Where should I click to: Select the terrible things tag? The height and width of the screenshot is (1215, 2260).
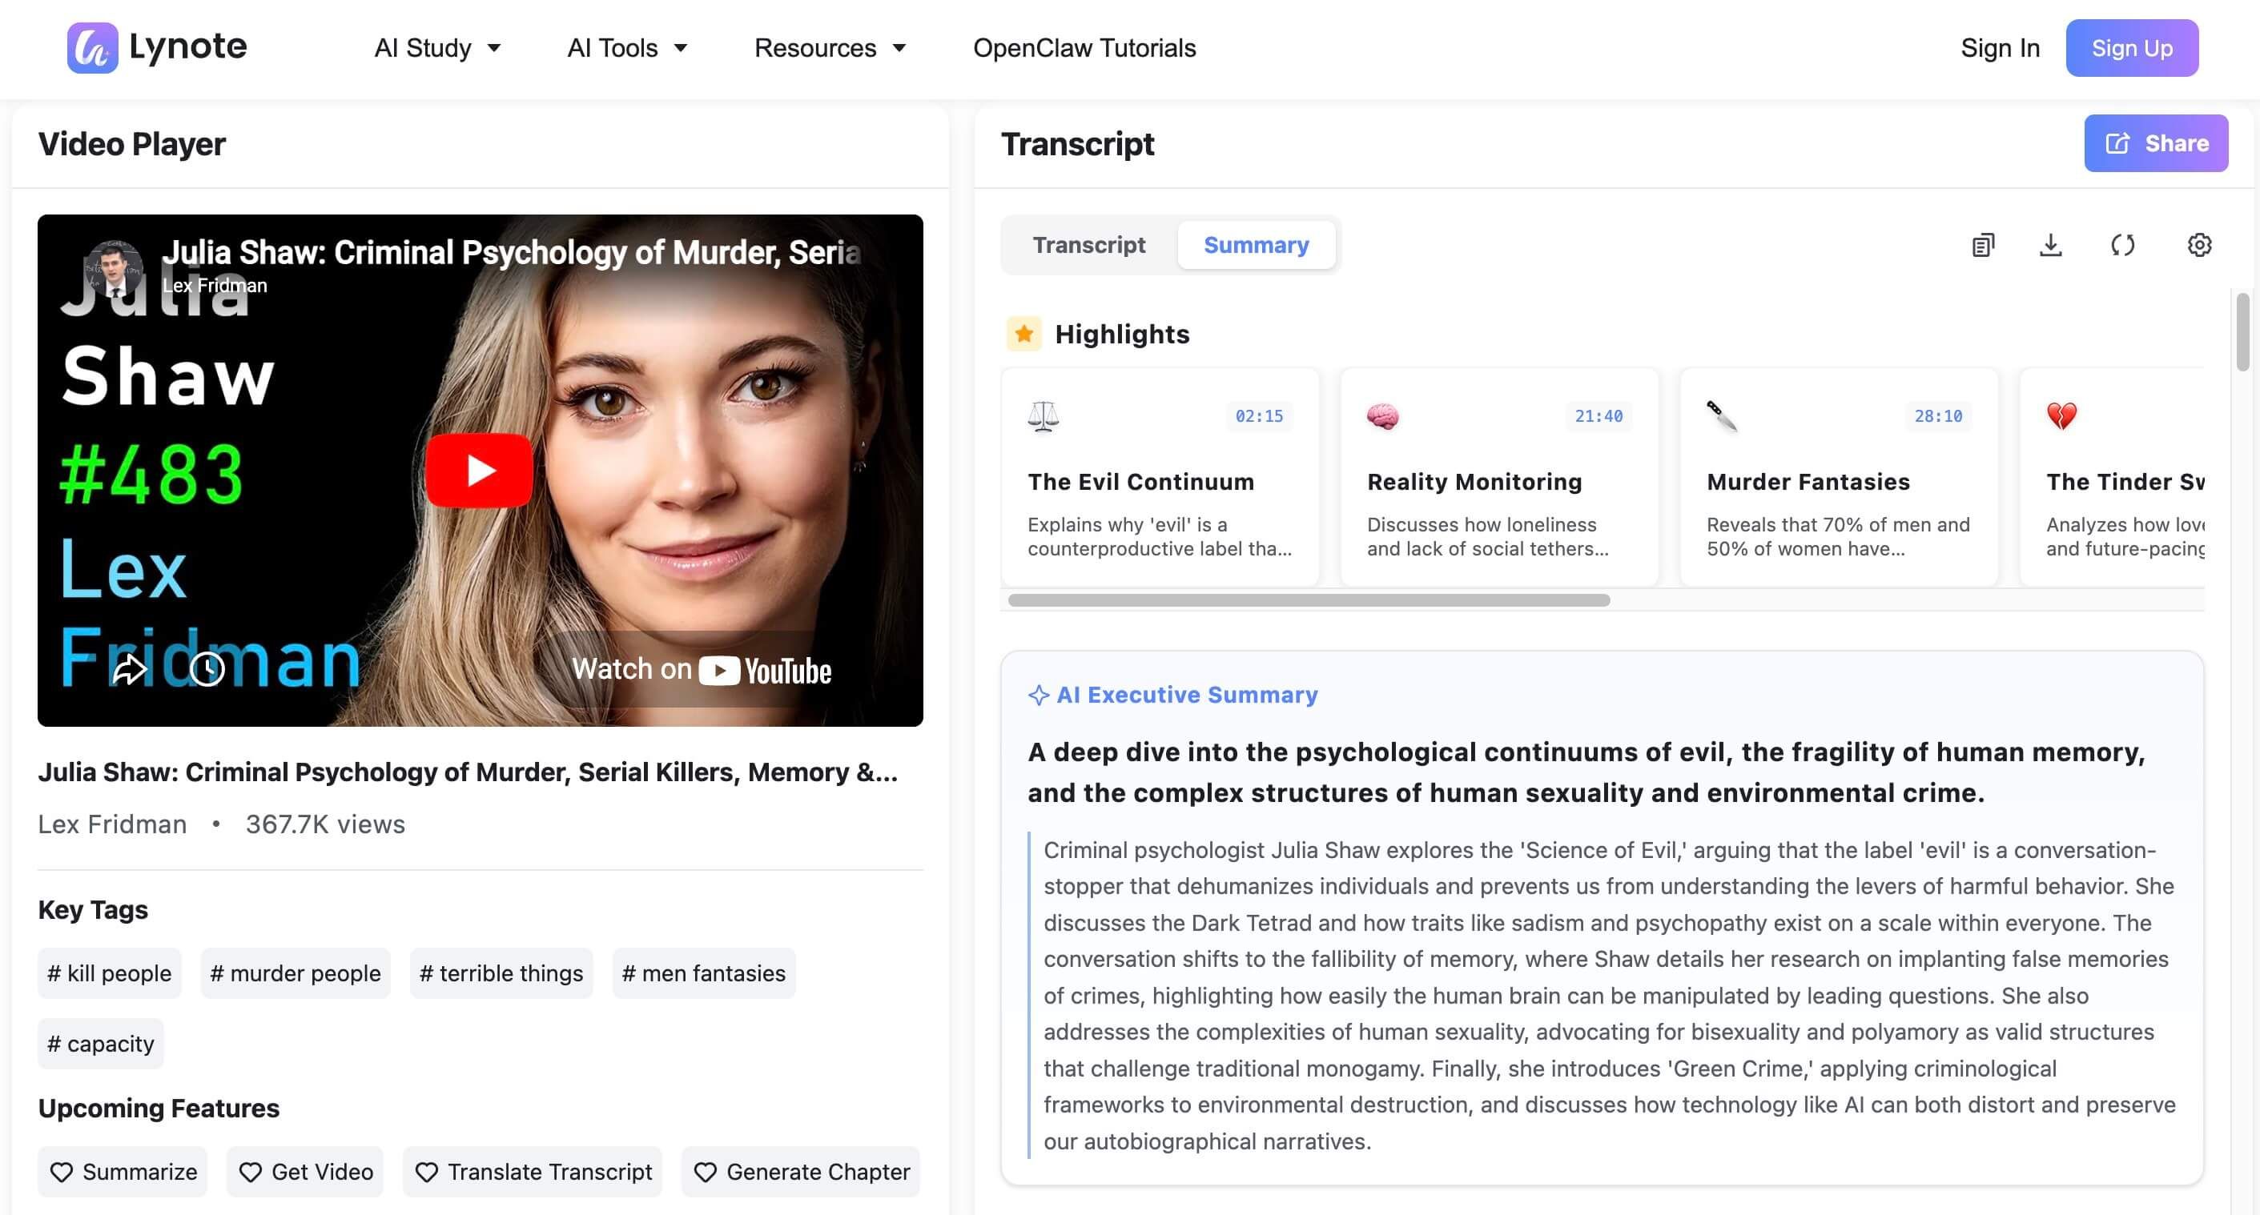[x=502, y=973]
